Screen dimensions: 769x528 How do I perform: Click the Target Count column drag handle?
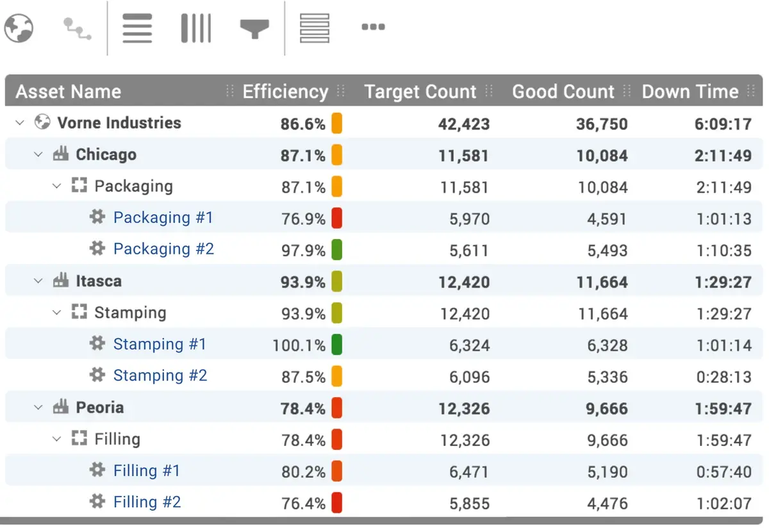tap(490, 92)
